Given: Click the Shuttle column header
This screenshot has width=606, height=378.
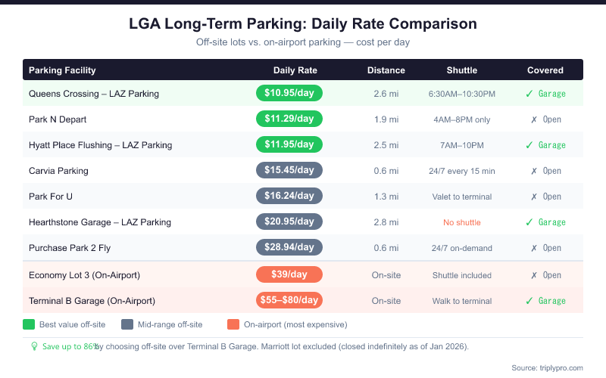Looking at the screenshot, I should tap(461, 70).
